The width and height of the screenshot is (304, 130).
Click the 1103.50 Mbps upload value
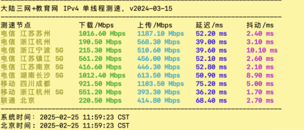(x=161, y=84)
